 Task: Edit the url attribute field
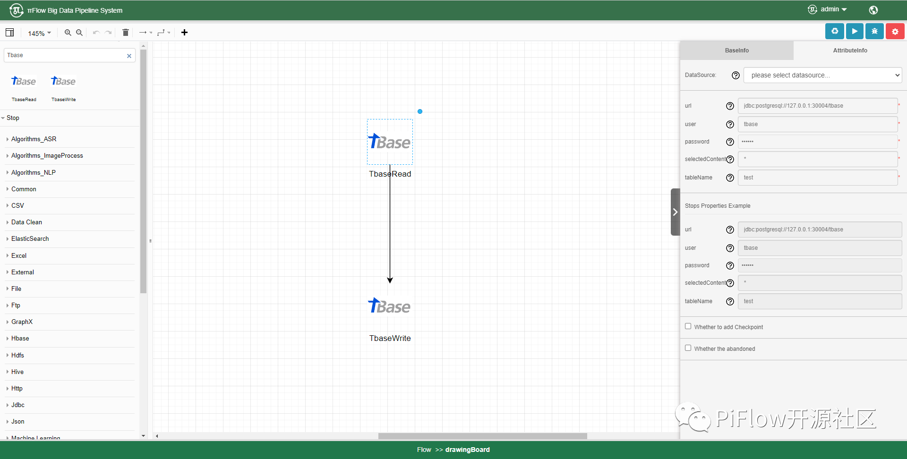tap(818, 106)
